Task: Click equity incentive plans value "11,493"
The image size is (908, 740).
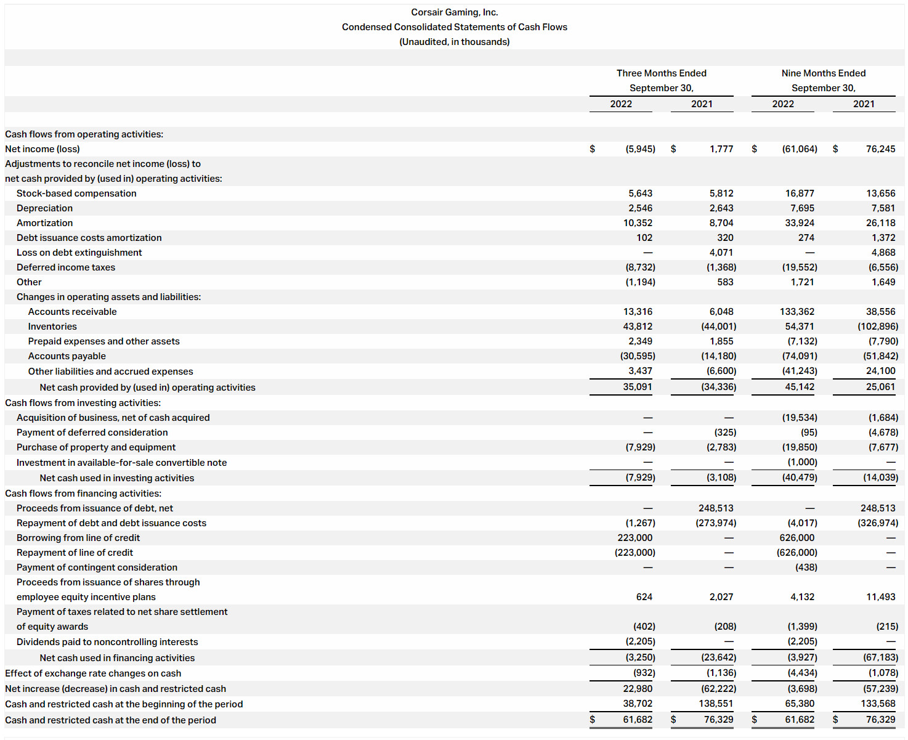Action: coord(881,597)
